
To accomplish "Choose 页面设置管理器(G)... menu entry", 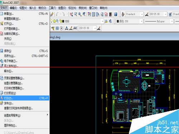I will pyautogui.click(x=25, y=78).
